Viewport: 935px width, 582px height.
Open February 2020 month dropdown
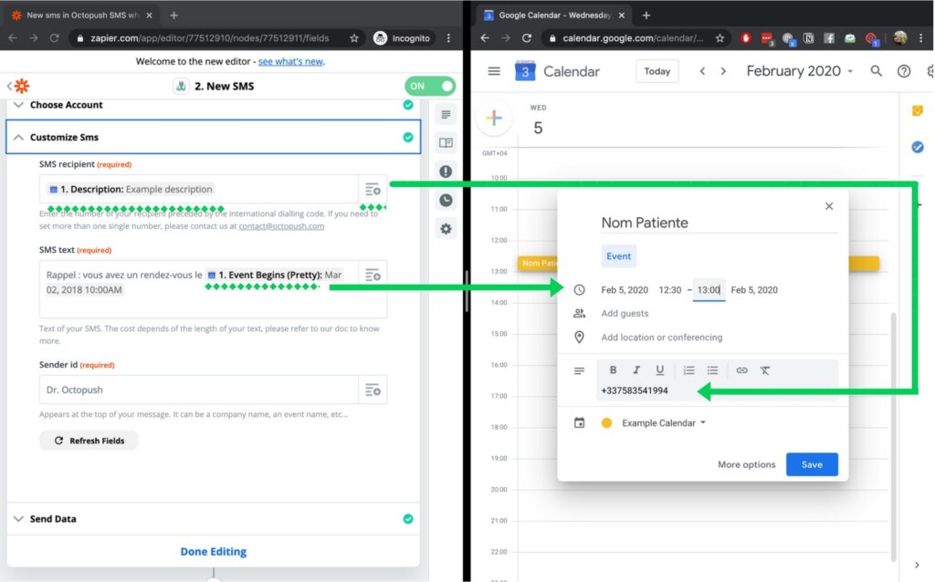point(800,71)
